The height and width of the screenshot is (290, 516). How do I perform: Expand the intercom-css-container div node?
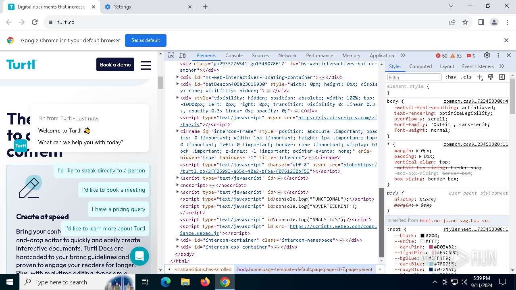(x=177, y=247)
